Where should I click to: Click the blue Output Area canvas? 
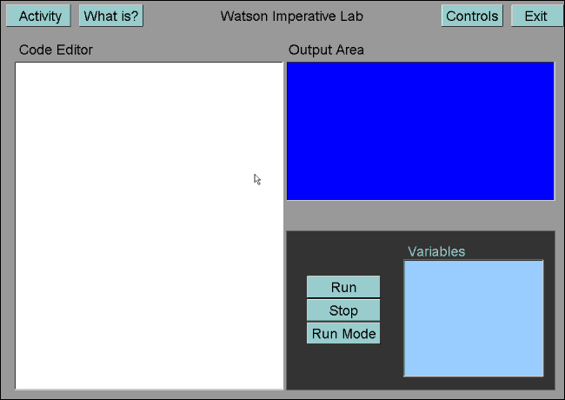pyautogui.click(x=421, y=131)
